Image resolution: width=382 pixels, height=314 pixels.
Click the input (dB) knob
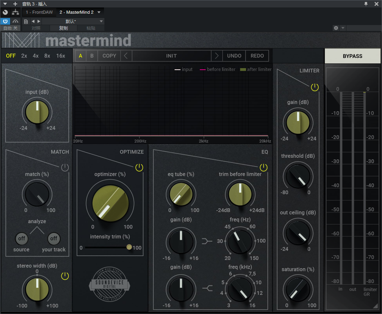click(x=37, y=112)
